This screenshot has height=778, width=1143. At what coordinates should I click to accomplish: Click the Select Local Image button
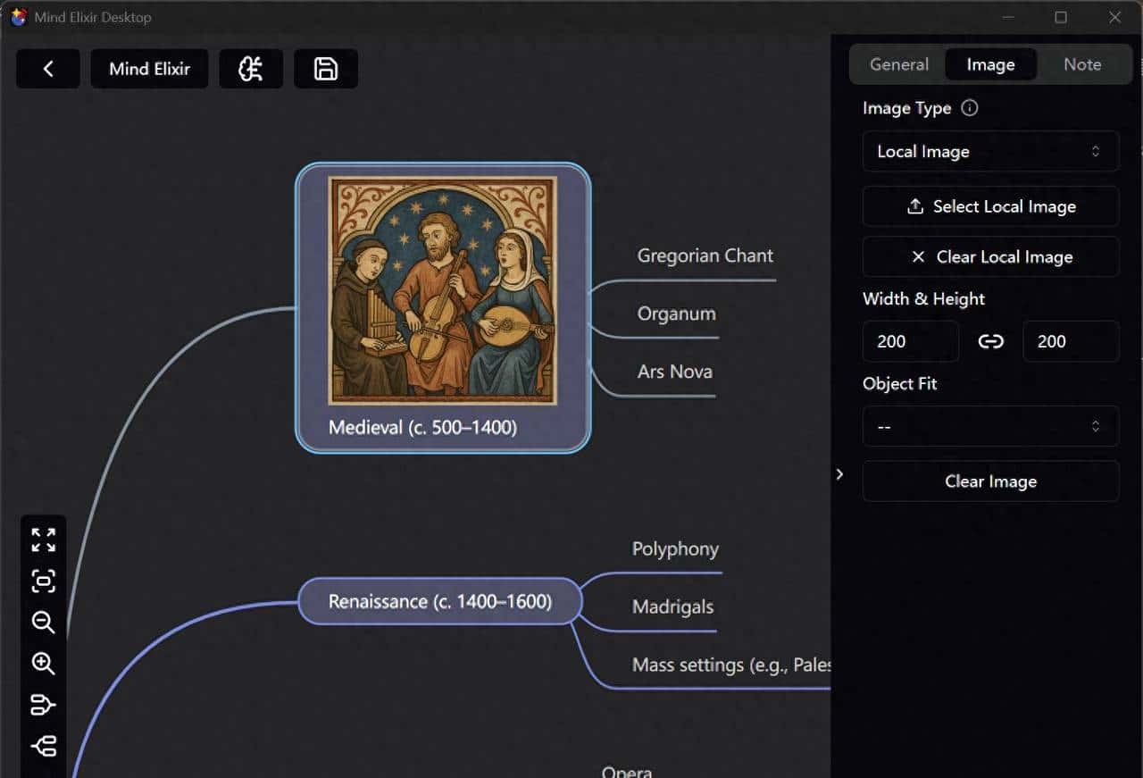(x=990, y=206)
